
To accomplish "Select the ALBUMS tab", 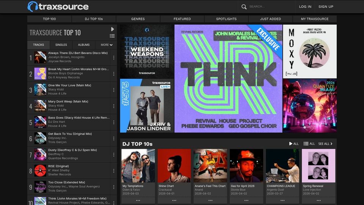I will pyautogui.click(x=83, y=45).
